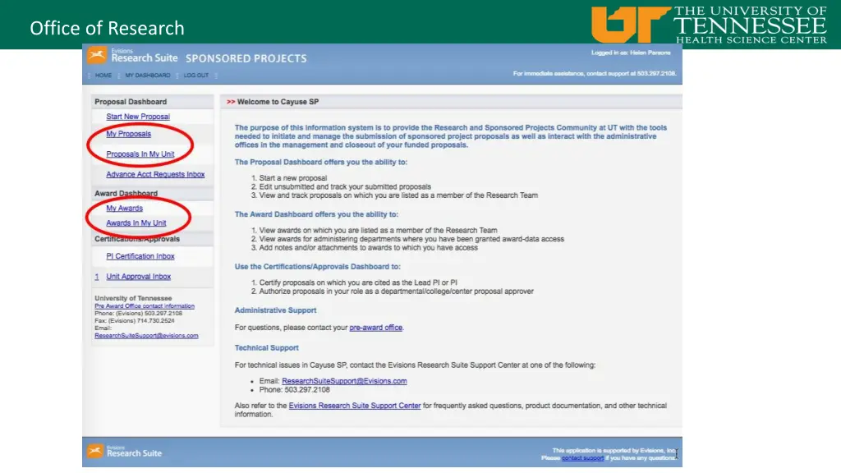Click the 'Start a new proposal' list item

tap(293, 178)
